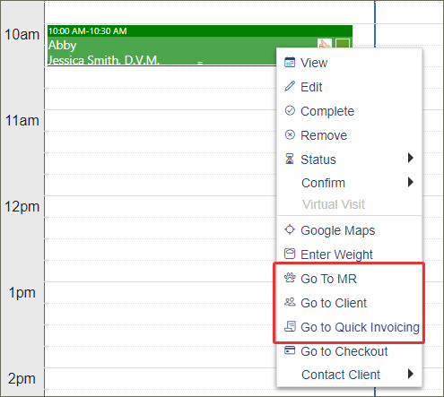The image size is (444, 397).
Task: Click the X circle icon for Remove
Action: click(290, 134)
